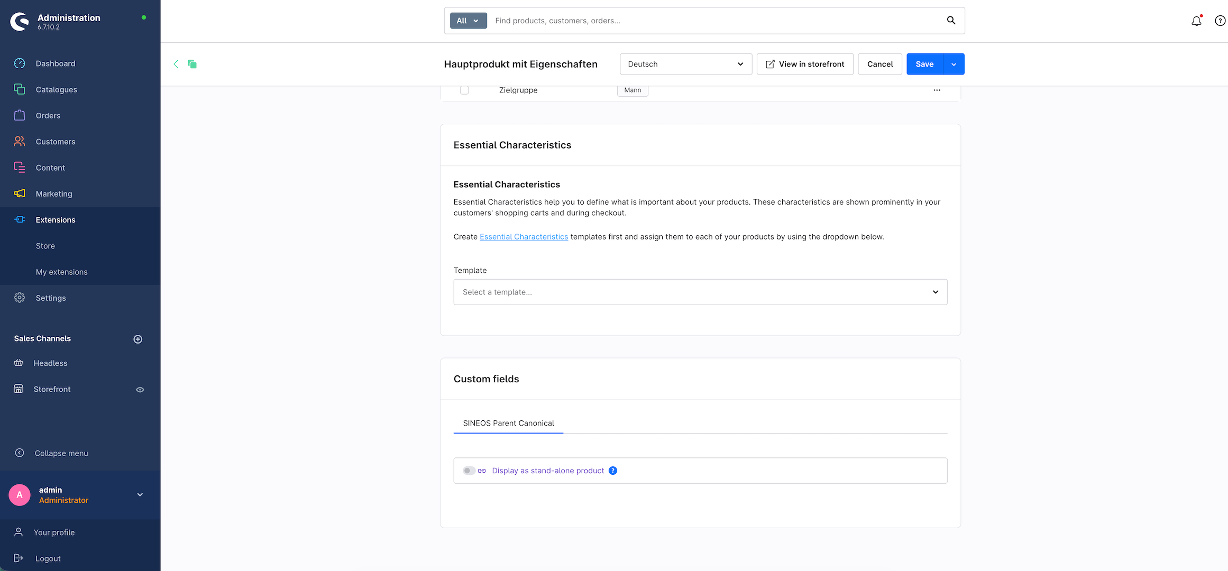Viewport: 1228px width, 571px height.
Task: Click the Find products search field
Action: point(716,21)
